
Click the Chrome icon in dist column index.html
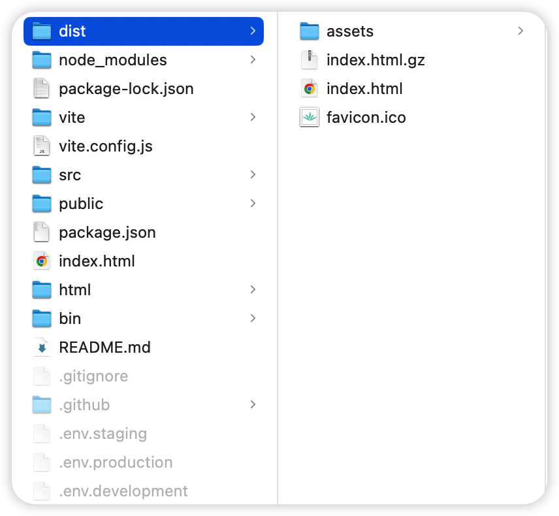point(310,89)
